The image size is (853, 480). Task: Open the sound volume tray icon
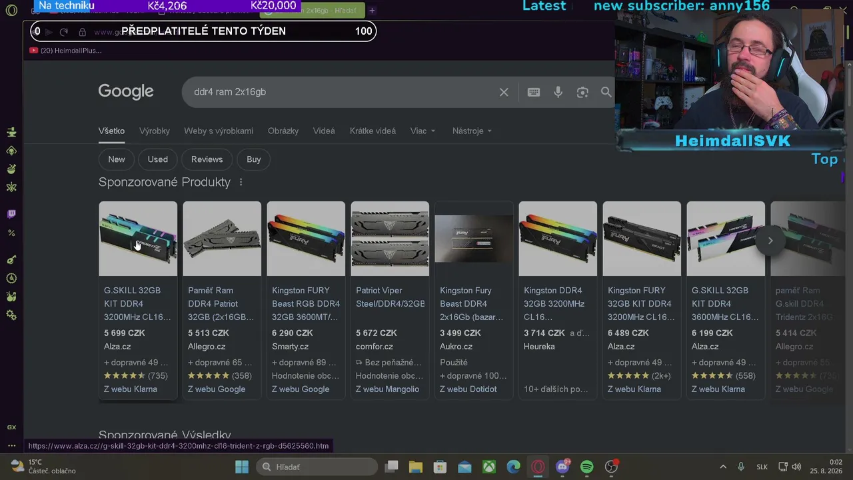point(796,467)
